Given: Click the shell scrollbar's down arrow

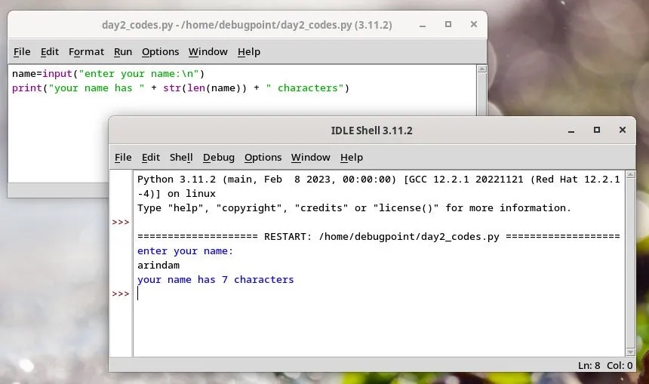Looking at the screenshot, I should [630, 351].
